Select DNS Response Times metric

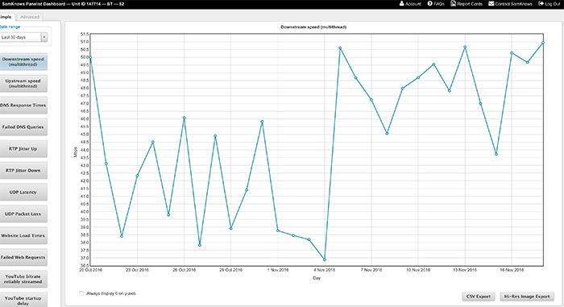(23, 105)
